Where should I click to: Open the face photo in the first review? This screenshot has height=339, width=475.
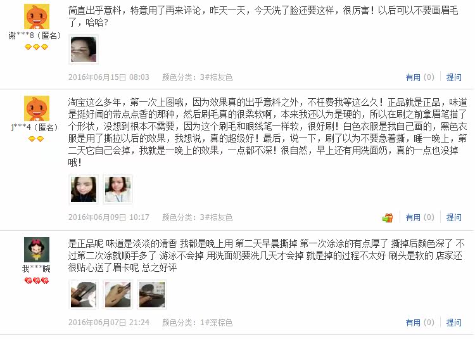tap(84, 49)
